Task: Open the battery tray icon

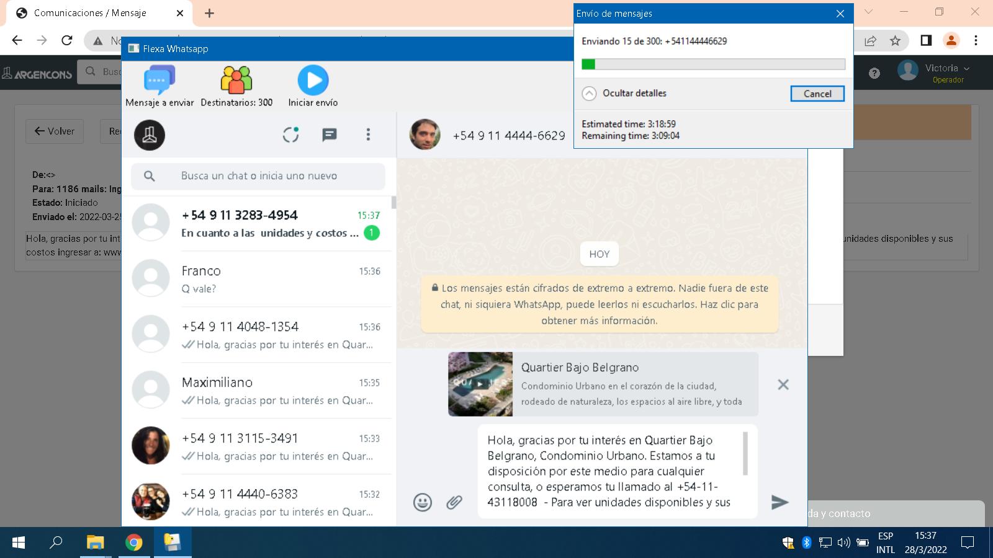Action: click(863, 542)
